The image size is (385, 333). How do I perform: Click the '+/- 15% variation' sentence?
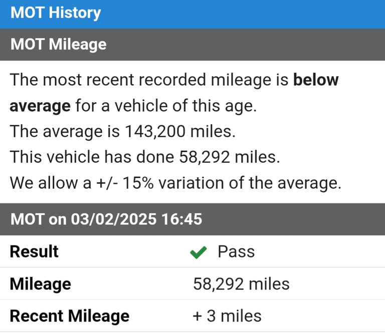tap(175, 183)
